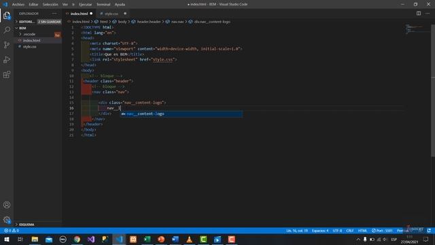This screenshot has height=245, width=435.
Task: Open XAMPP orange icon on taskbar
Action: click(x=133, y=239)
